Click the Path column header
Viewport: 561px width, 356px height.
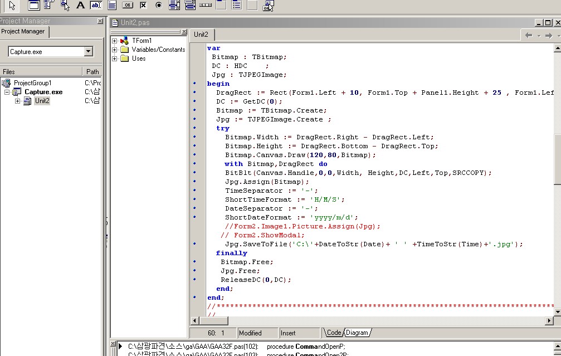[x=92, y=71]
